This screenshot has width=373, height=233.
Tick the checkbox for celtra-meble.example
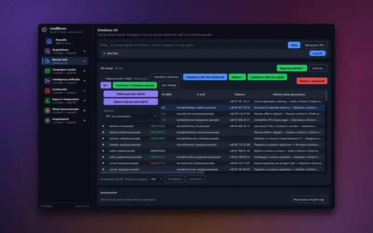pyautogui.click(x=103, y=151)
